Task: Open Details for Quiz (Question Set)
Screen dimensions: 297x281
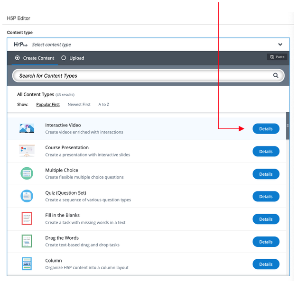Action: [x=266, y=197]
